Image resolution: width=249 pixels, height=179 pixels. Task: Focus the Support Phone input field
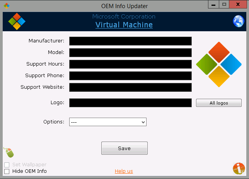[x=130, y=76]
